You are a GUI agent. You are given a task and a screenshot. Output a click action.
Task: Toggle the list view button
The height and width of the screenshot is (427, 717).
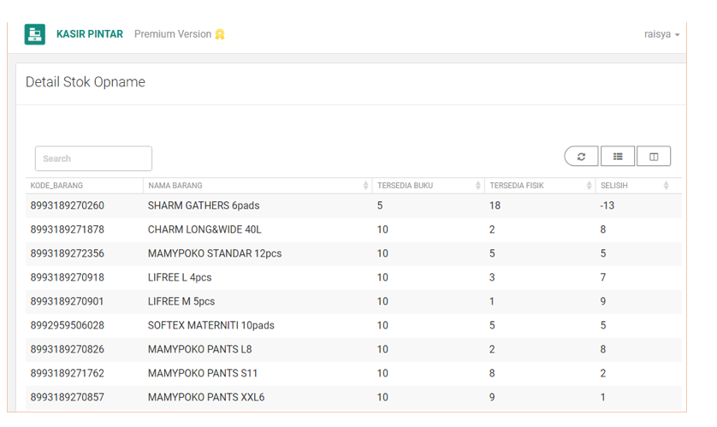618,157
